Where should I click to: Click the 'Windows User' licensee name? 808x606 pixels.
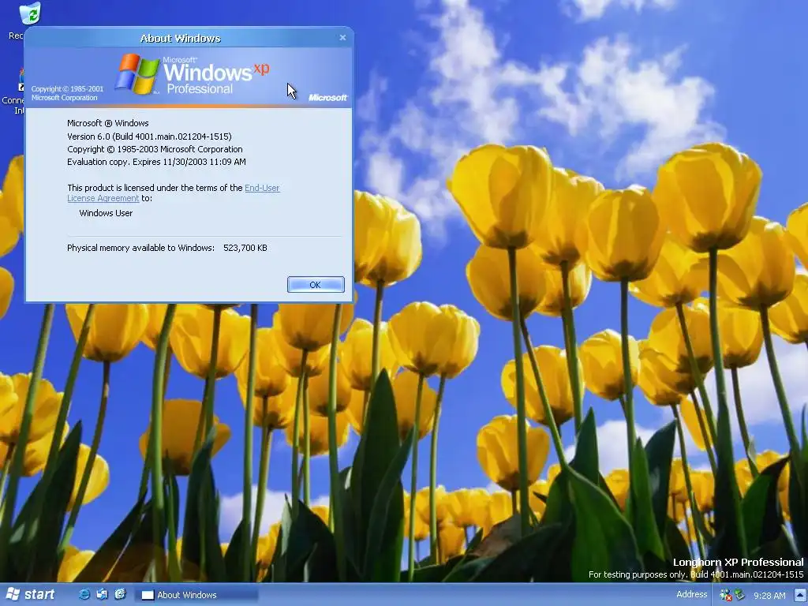click(x=106, y=213)
